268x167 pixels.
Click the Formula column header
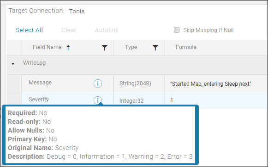[x=186, y=47]
